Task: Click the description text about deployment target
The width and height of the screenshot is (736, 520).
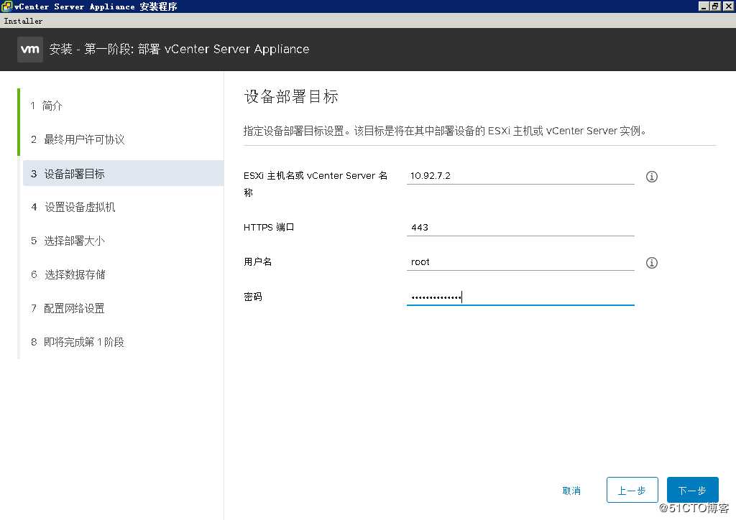Action: point(444,131)
